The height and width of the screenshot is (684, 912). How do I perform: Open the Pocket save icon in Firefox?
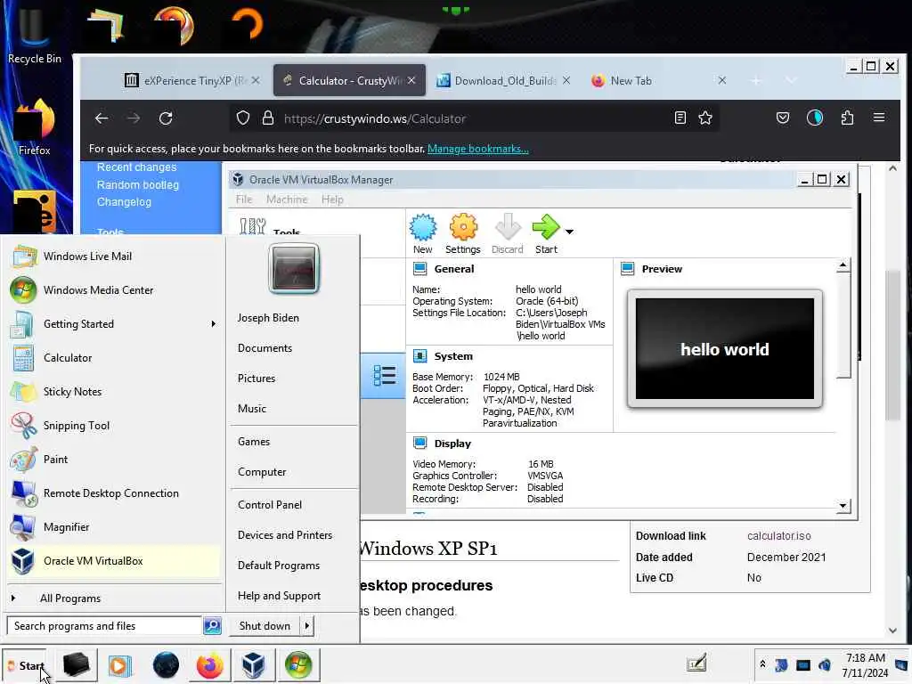tap(783, 118)
